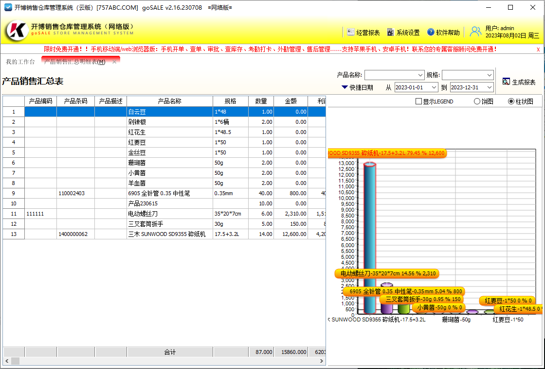
Task: Click the goSALE K logo icon
Action: point(17,31)
